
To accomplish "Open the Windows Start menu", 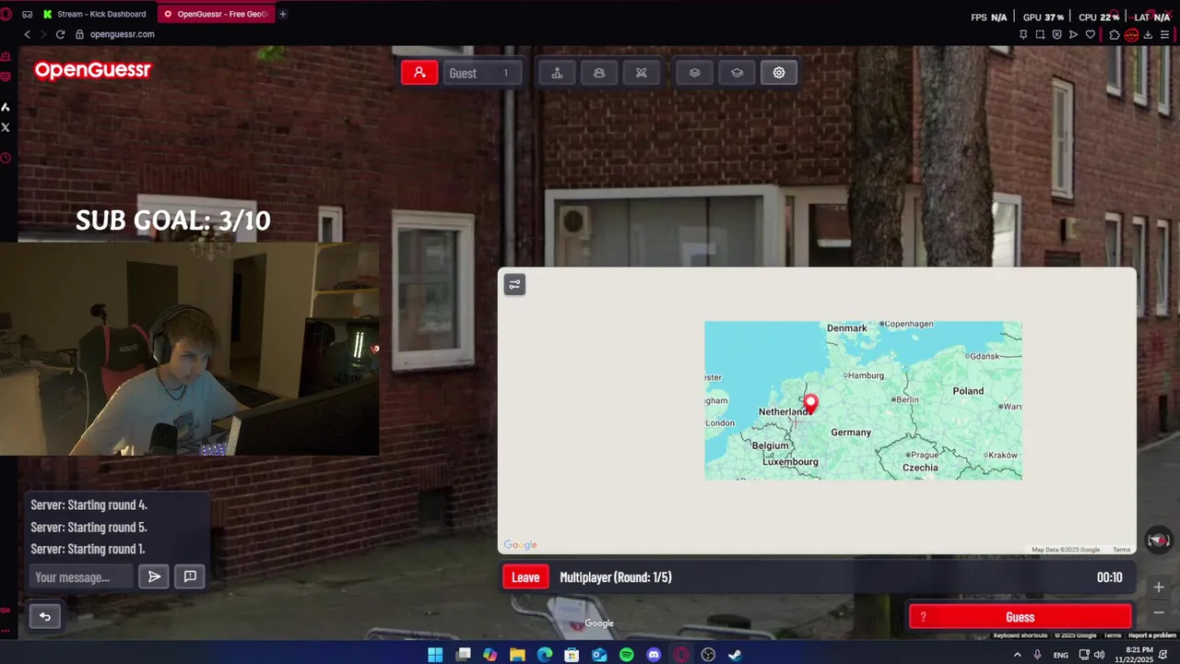I will (435, 655).
